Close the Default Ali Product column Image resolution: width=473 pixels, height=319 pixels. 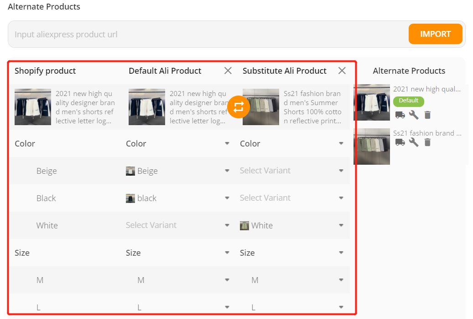pos(228,71)
